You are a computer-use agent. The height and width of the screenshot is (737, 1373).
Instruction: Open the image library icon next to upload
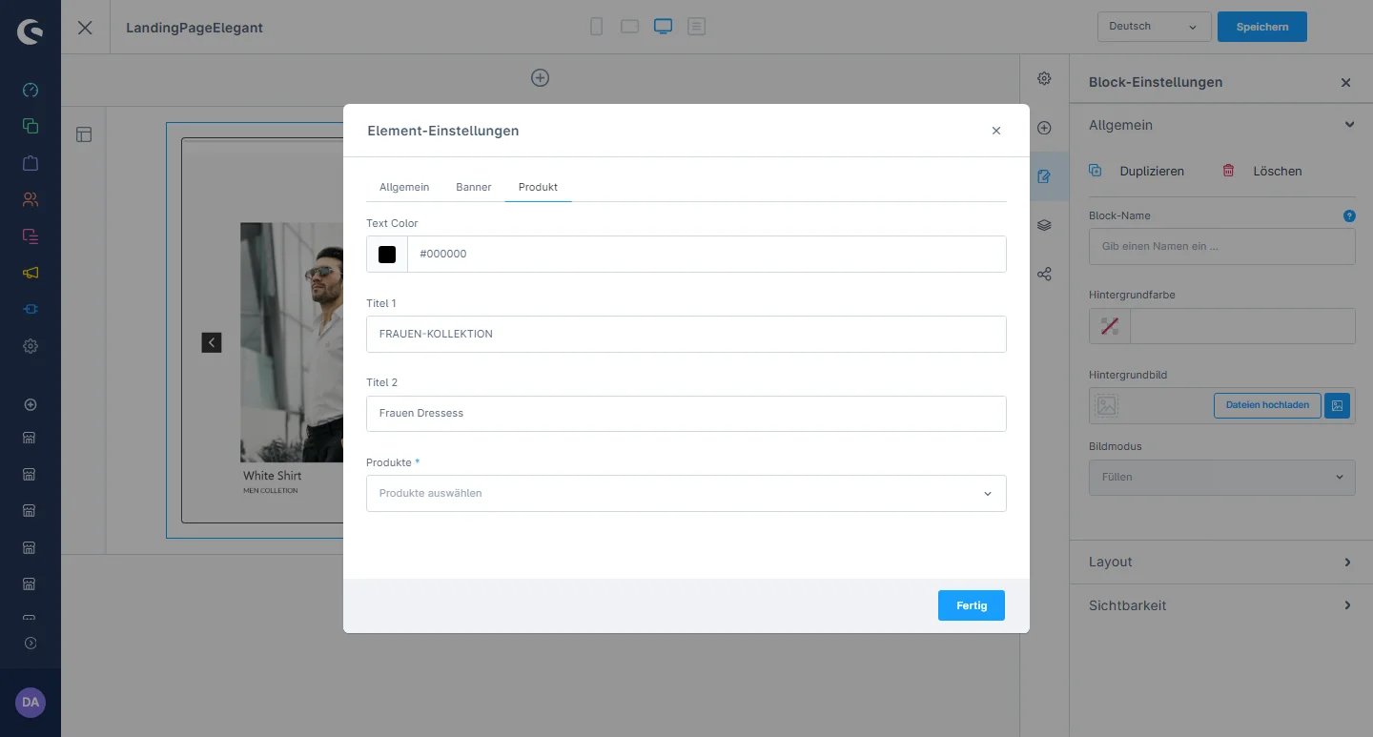(x=1338, y=405)
